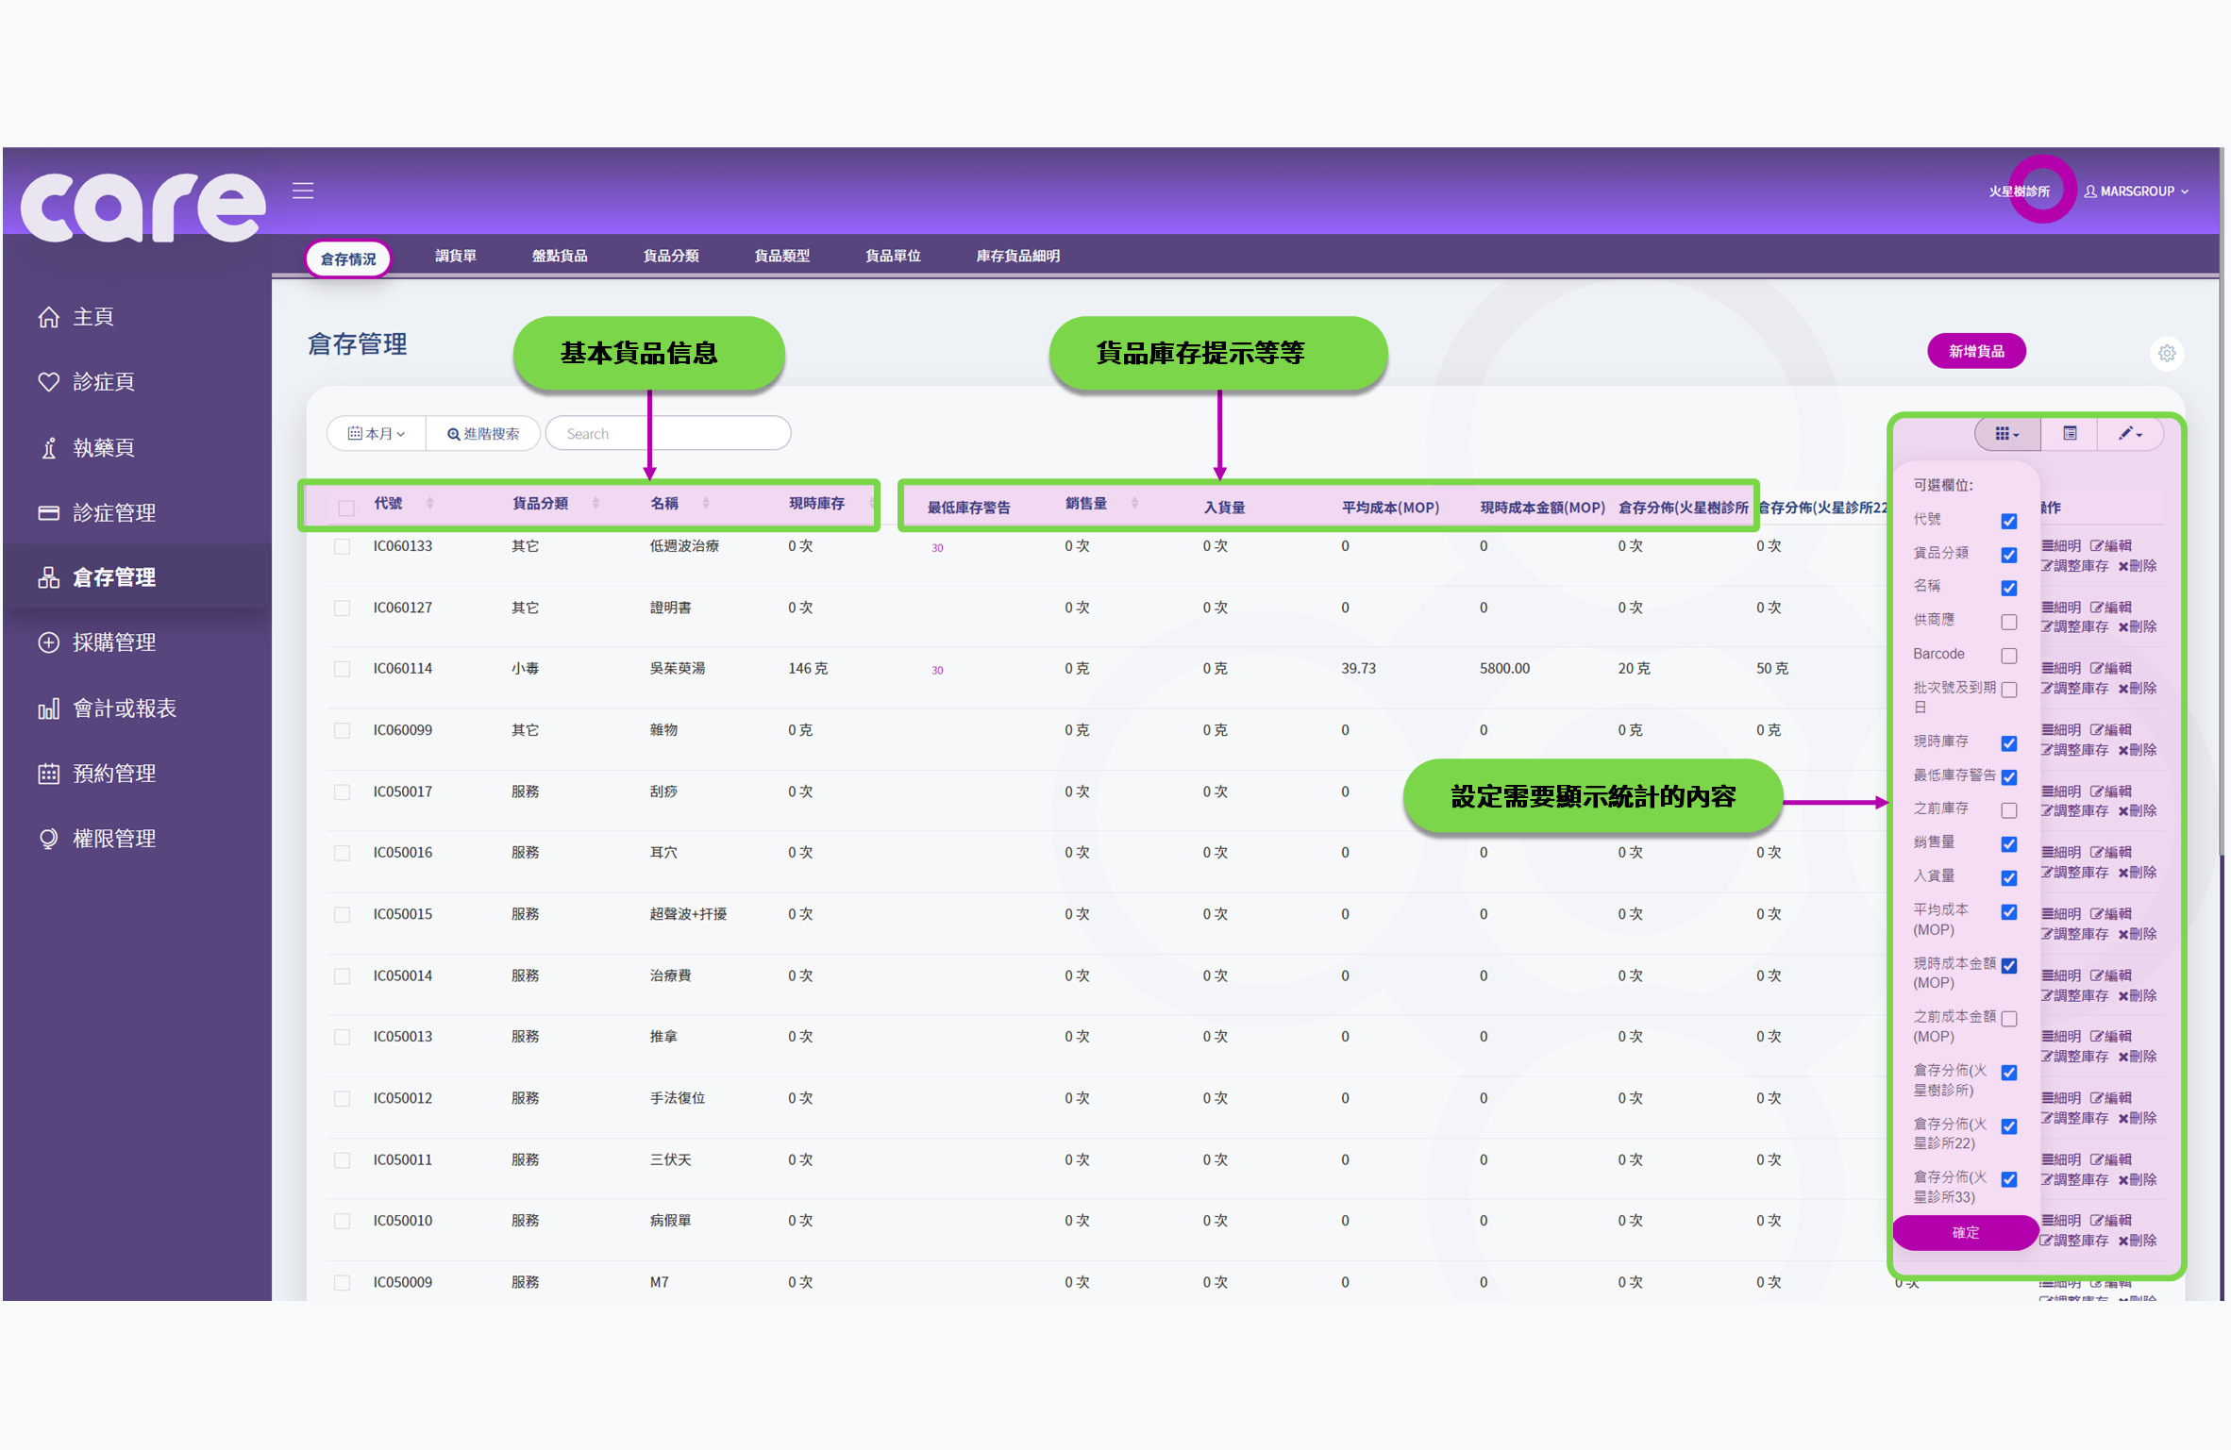
Task: Open the 盤點貨品 tab
Action: (559, 256)
